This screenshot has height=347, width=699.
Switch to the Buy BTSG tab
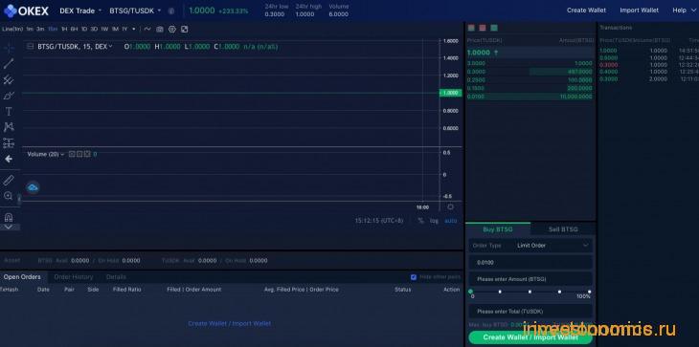click(498, 229)
